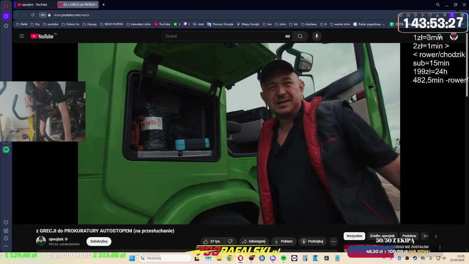Share the video via Udostępnij
This screenshot has width=469, height=264.
click(x=254, y=241)
